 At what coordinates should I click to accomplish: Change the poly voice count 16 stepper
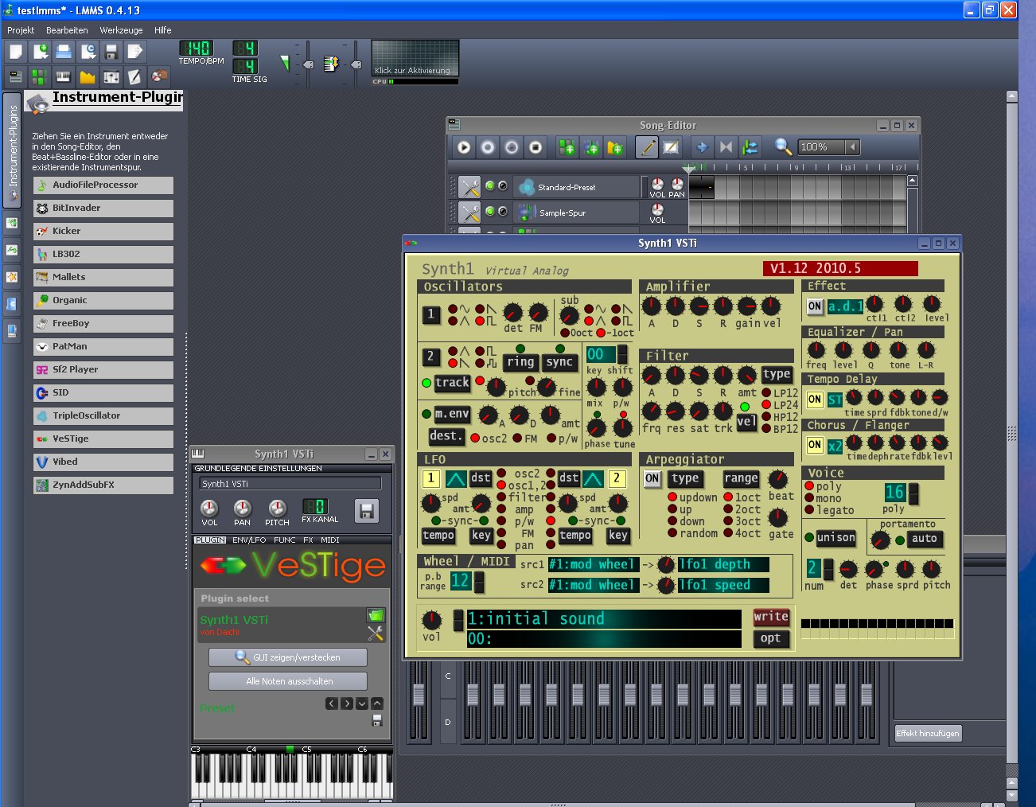pos(913,493)
